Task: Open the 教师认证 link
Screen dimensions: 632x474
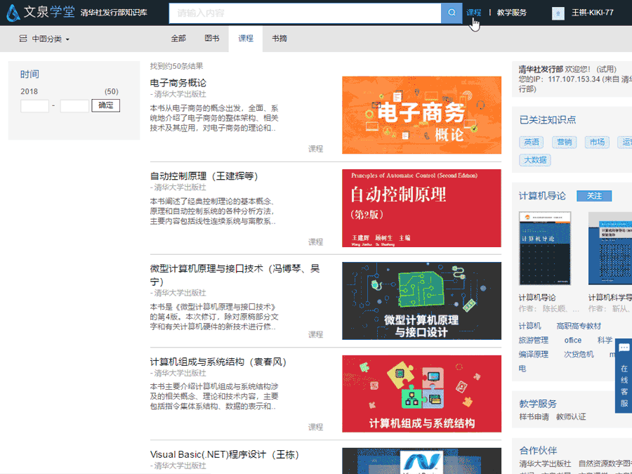Action: [x=571, y=416]
